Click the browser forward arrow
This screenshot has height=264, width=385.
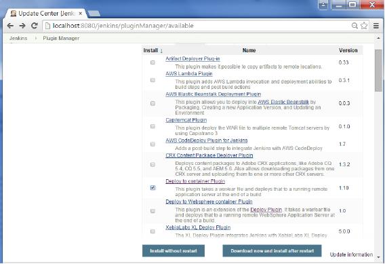[x=22, y=26]
